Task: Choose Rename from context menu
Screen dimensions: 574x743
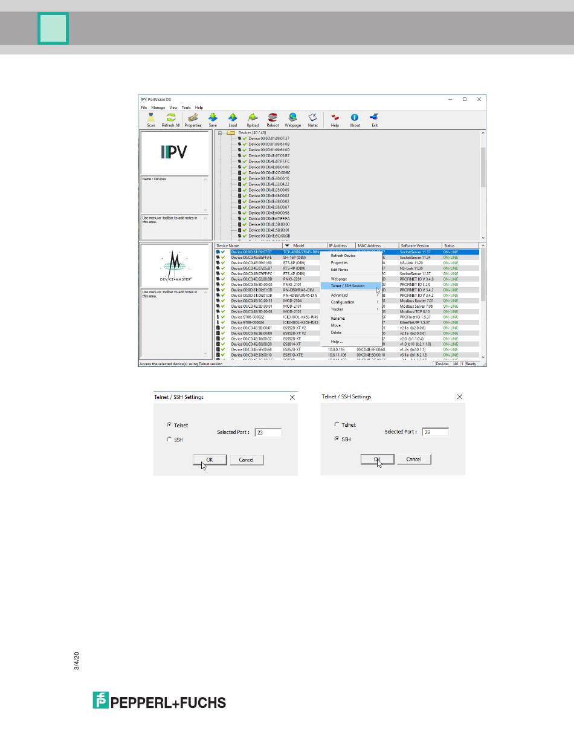Action: (338, 318)
